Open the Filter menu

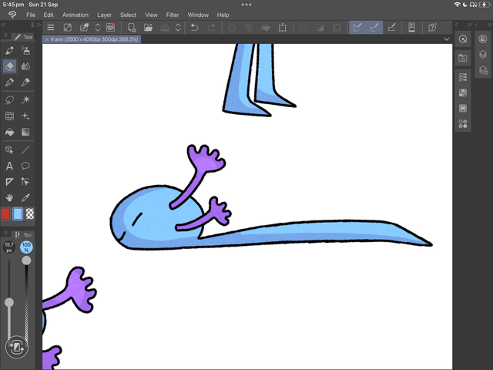pos(173,15)
